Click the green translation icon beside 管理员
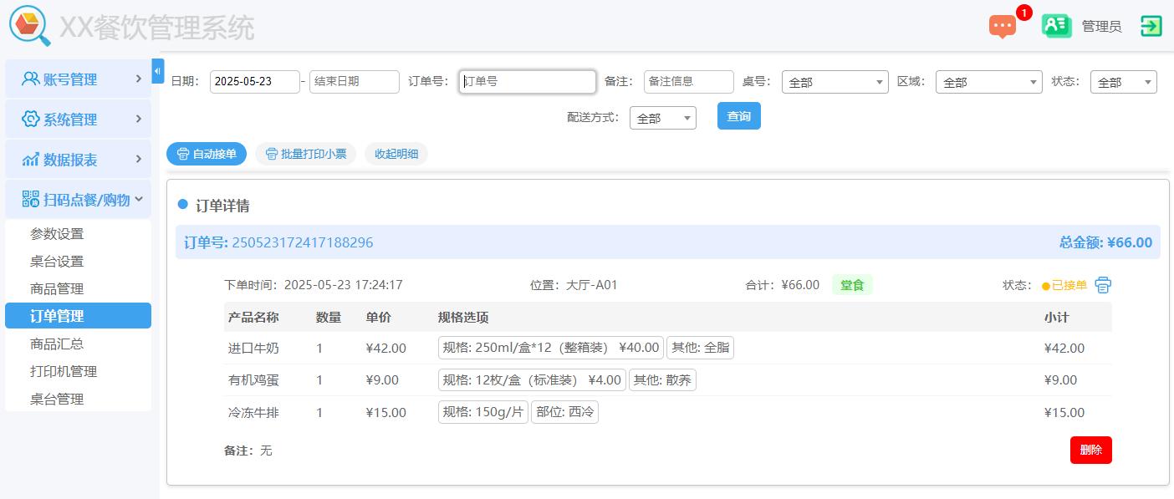This screenshot has height=499, width=1174. tap(1056, 26)
